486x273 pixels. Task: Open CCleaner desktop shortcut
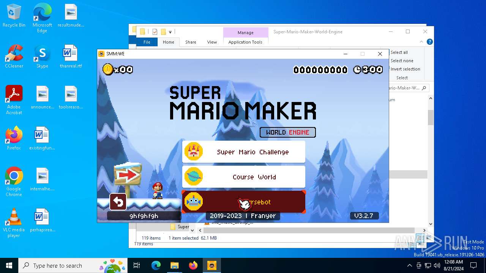[x=14, y=57]
